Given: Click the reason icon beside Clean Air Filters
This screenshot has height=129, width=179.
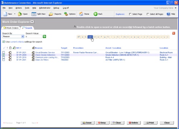Looking at the screenshot, I should coord(33,60).
